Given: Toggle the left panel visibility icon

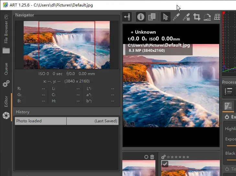Looking at the screenshot, I should 127,17.
